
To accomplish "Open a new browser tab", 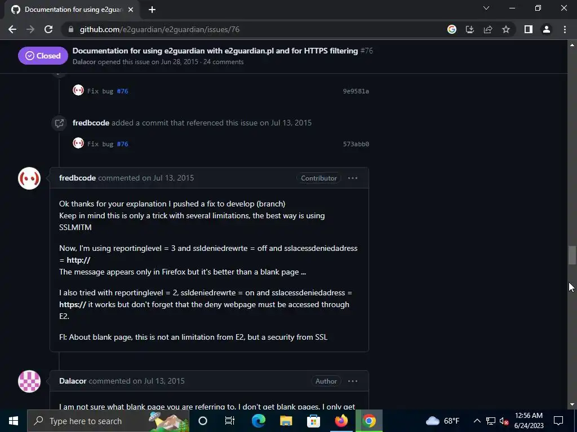I will tap(152, 10).
